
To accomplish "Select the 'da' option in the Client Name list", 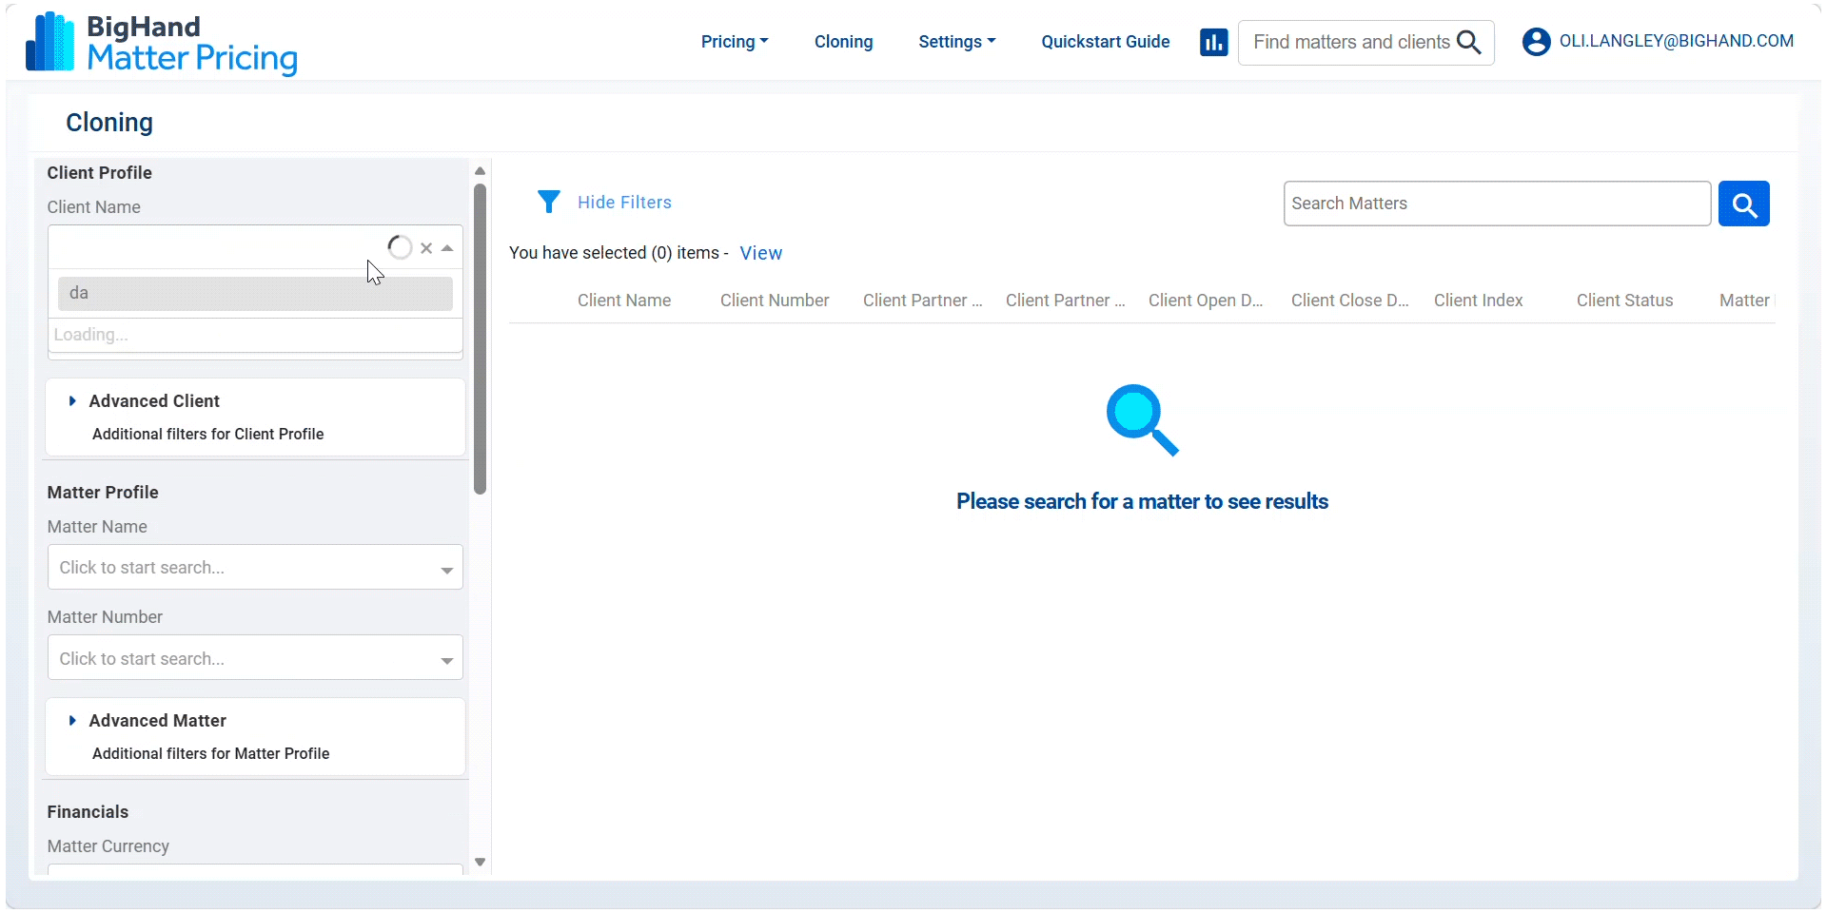I will point(255,293).
